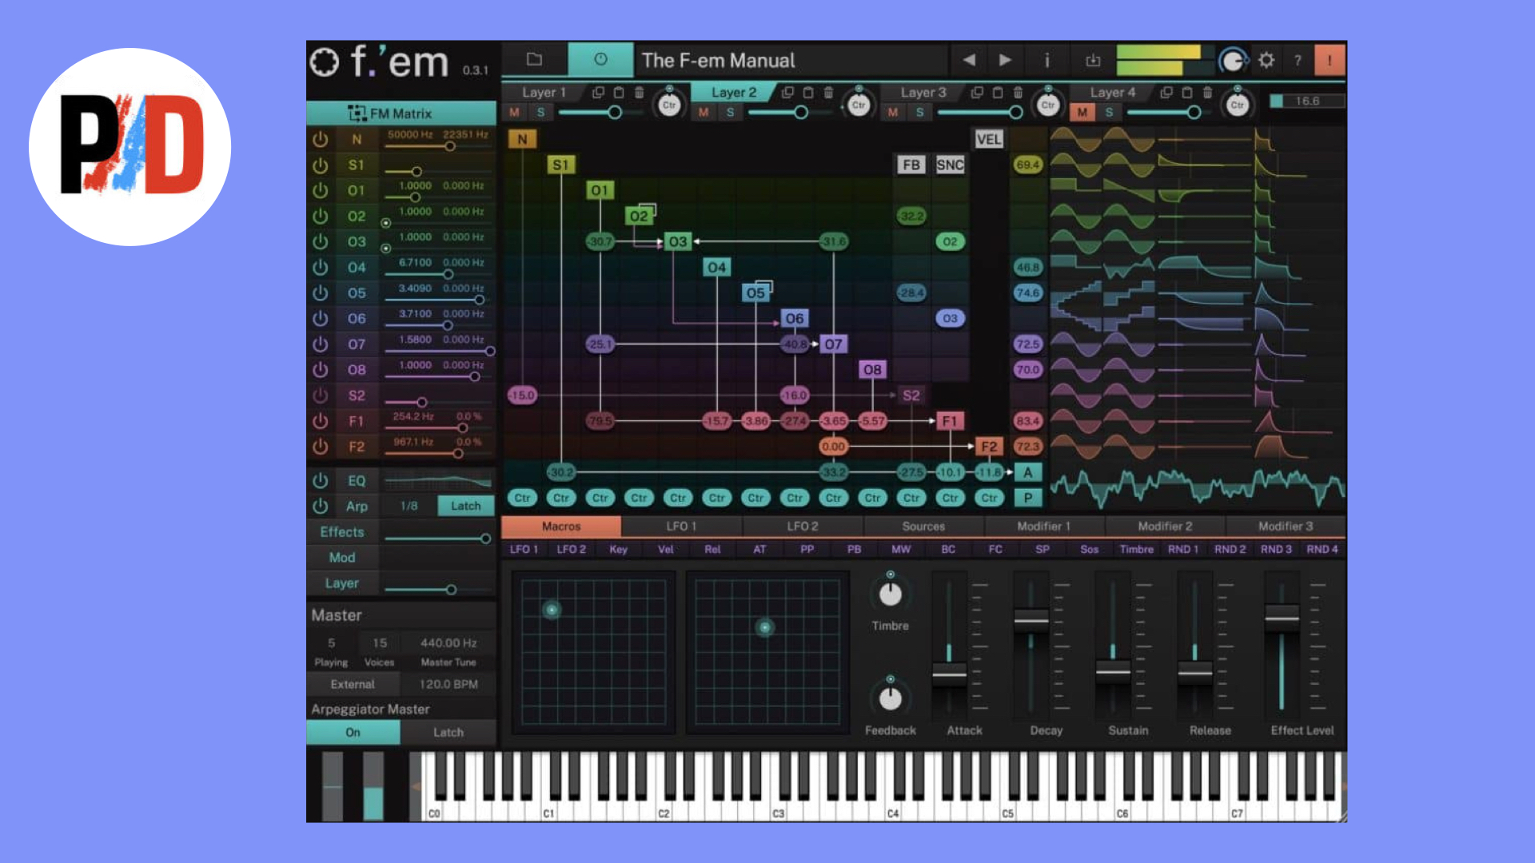Viewport: 1535px width, 863px height.
Task: Enable the S2 sampler power button
Action: (x=320, y=395)
